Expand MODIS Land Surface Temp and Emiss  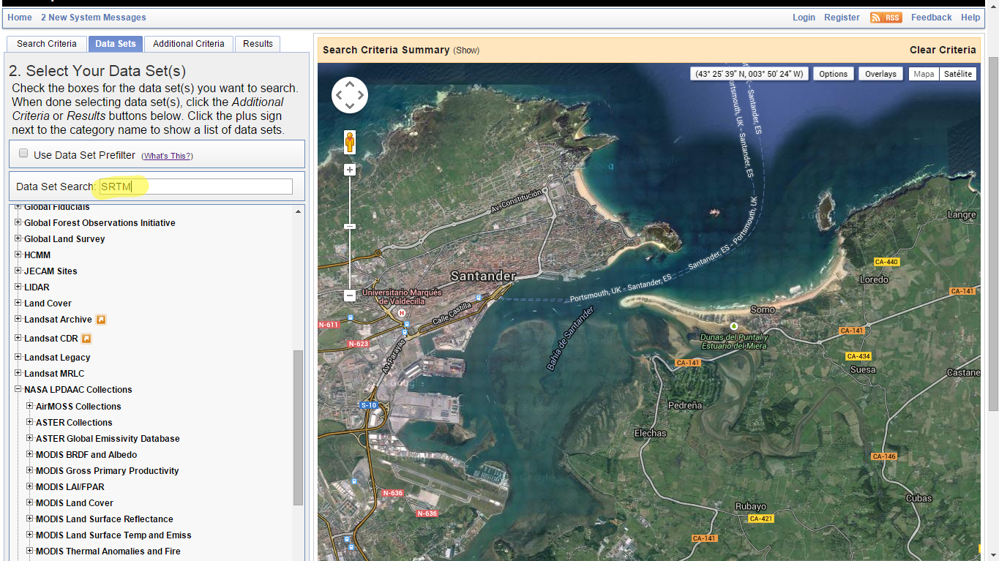tap(30, 535)
